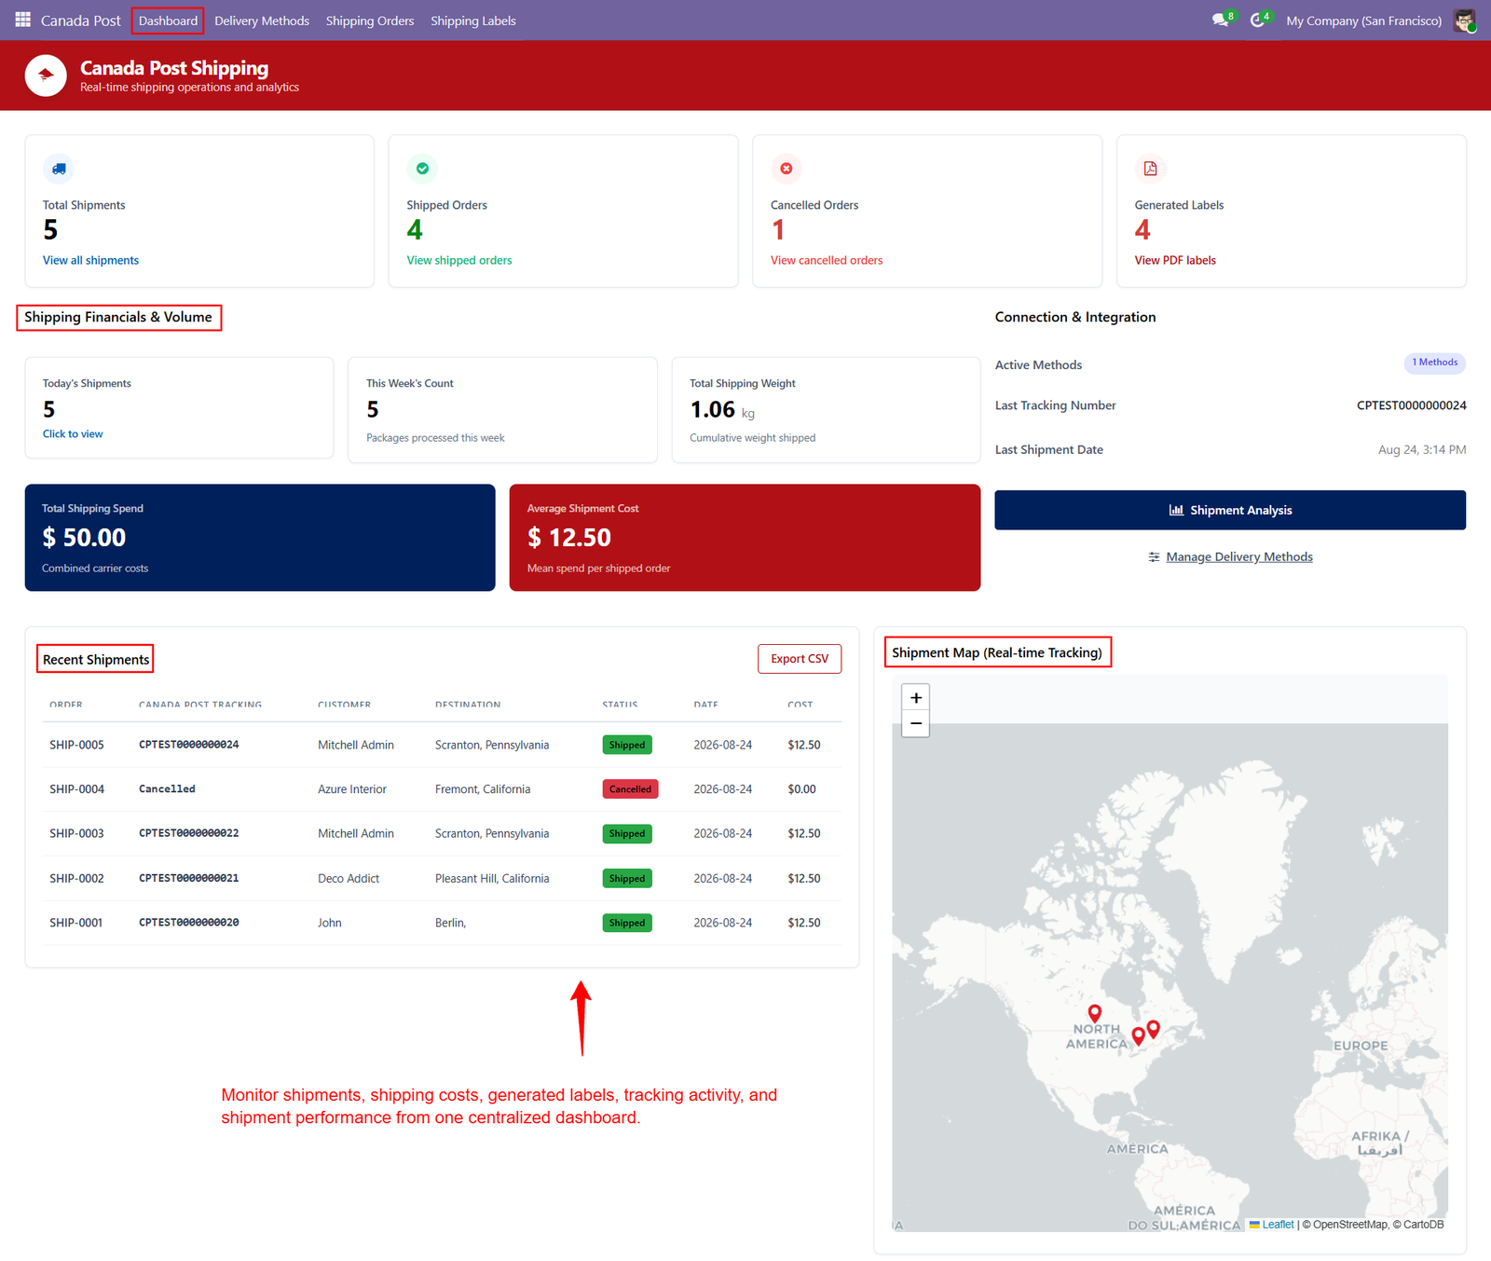The image size is (1491, 1261).
Task: Open the Dashboard menu
Action: pos(168,21)
